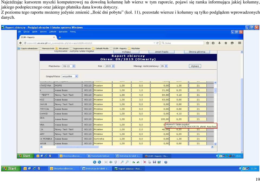
Task: Click the zmień hasło button
Action: [162, 52]
